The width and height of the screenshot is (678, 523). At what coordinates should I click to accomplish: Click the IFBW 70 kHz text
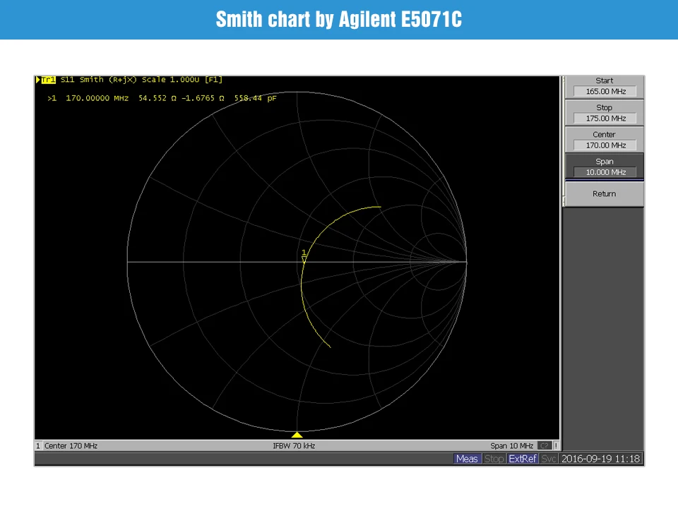click(294, 445)
